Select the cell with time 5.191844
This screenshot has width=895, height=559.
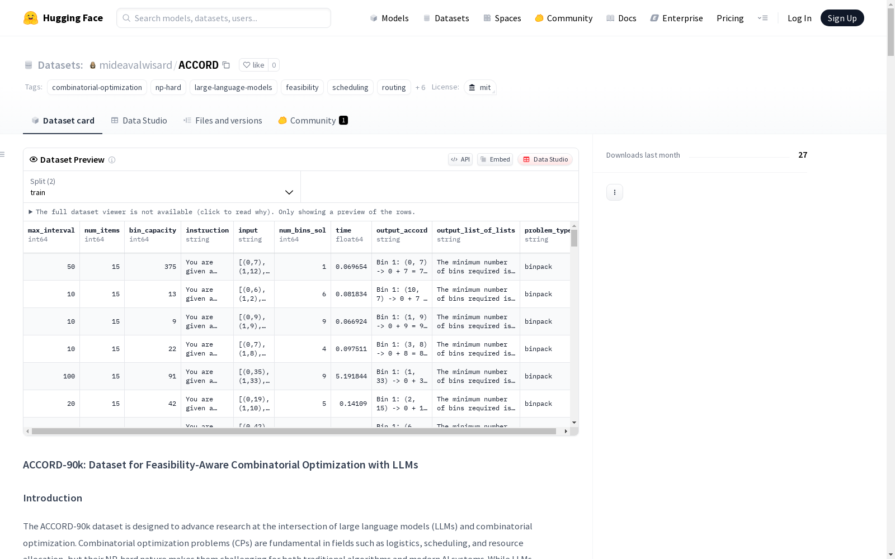pyautogui.click(x=351, y=376)
